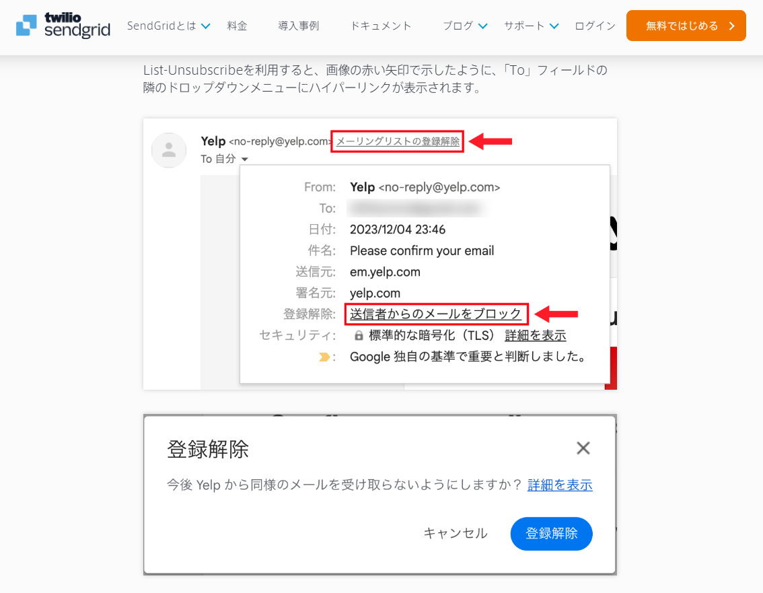Click キャンセル in the unsubscribe dialog
The width and height of the screenshot is (763, 593).
(x=456, y=533)
